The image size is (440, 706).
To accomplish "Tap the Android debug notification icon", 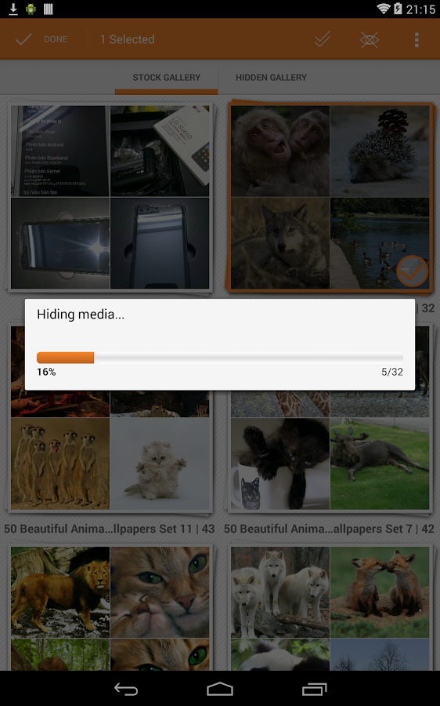I will [x=31, y=9].
